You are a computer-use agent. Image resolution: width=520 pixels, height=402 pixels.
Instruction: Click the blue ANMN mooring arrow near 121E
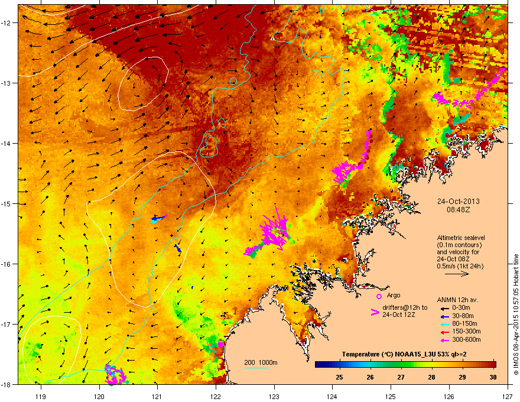pyautogui.click(x=160, y=218)
